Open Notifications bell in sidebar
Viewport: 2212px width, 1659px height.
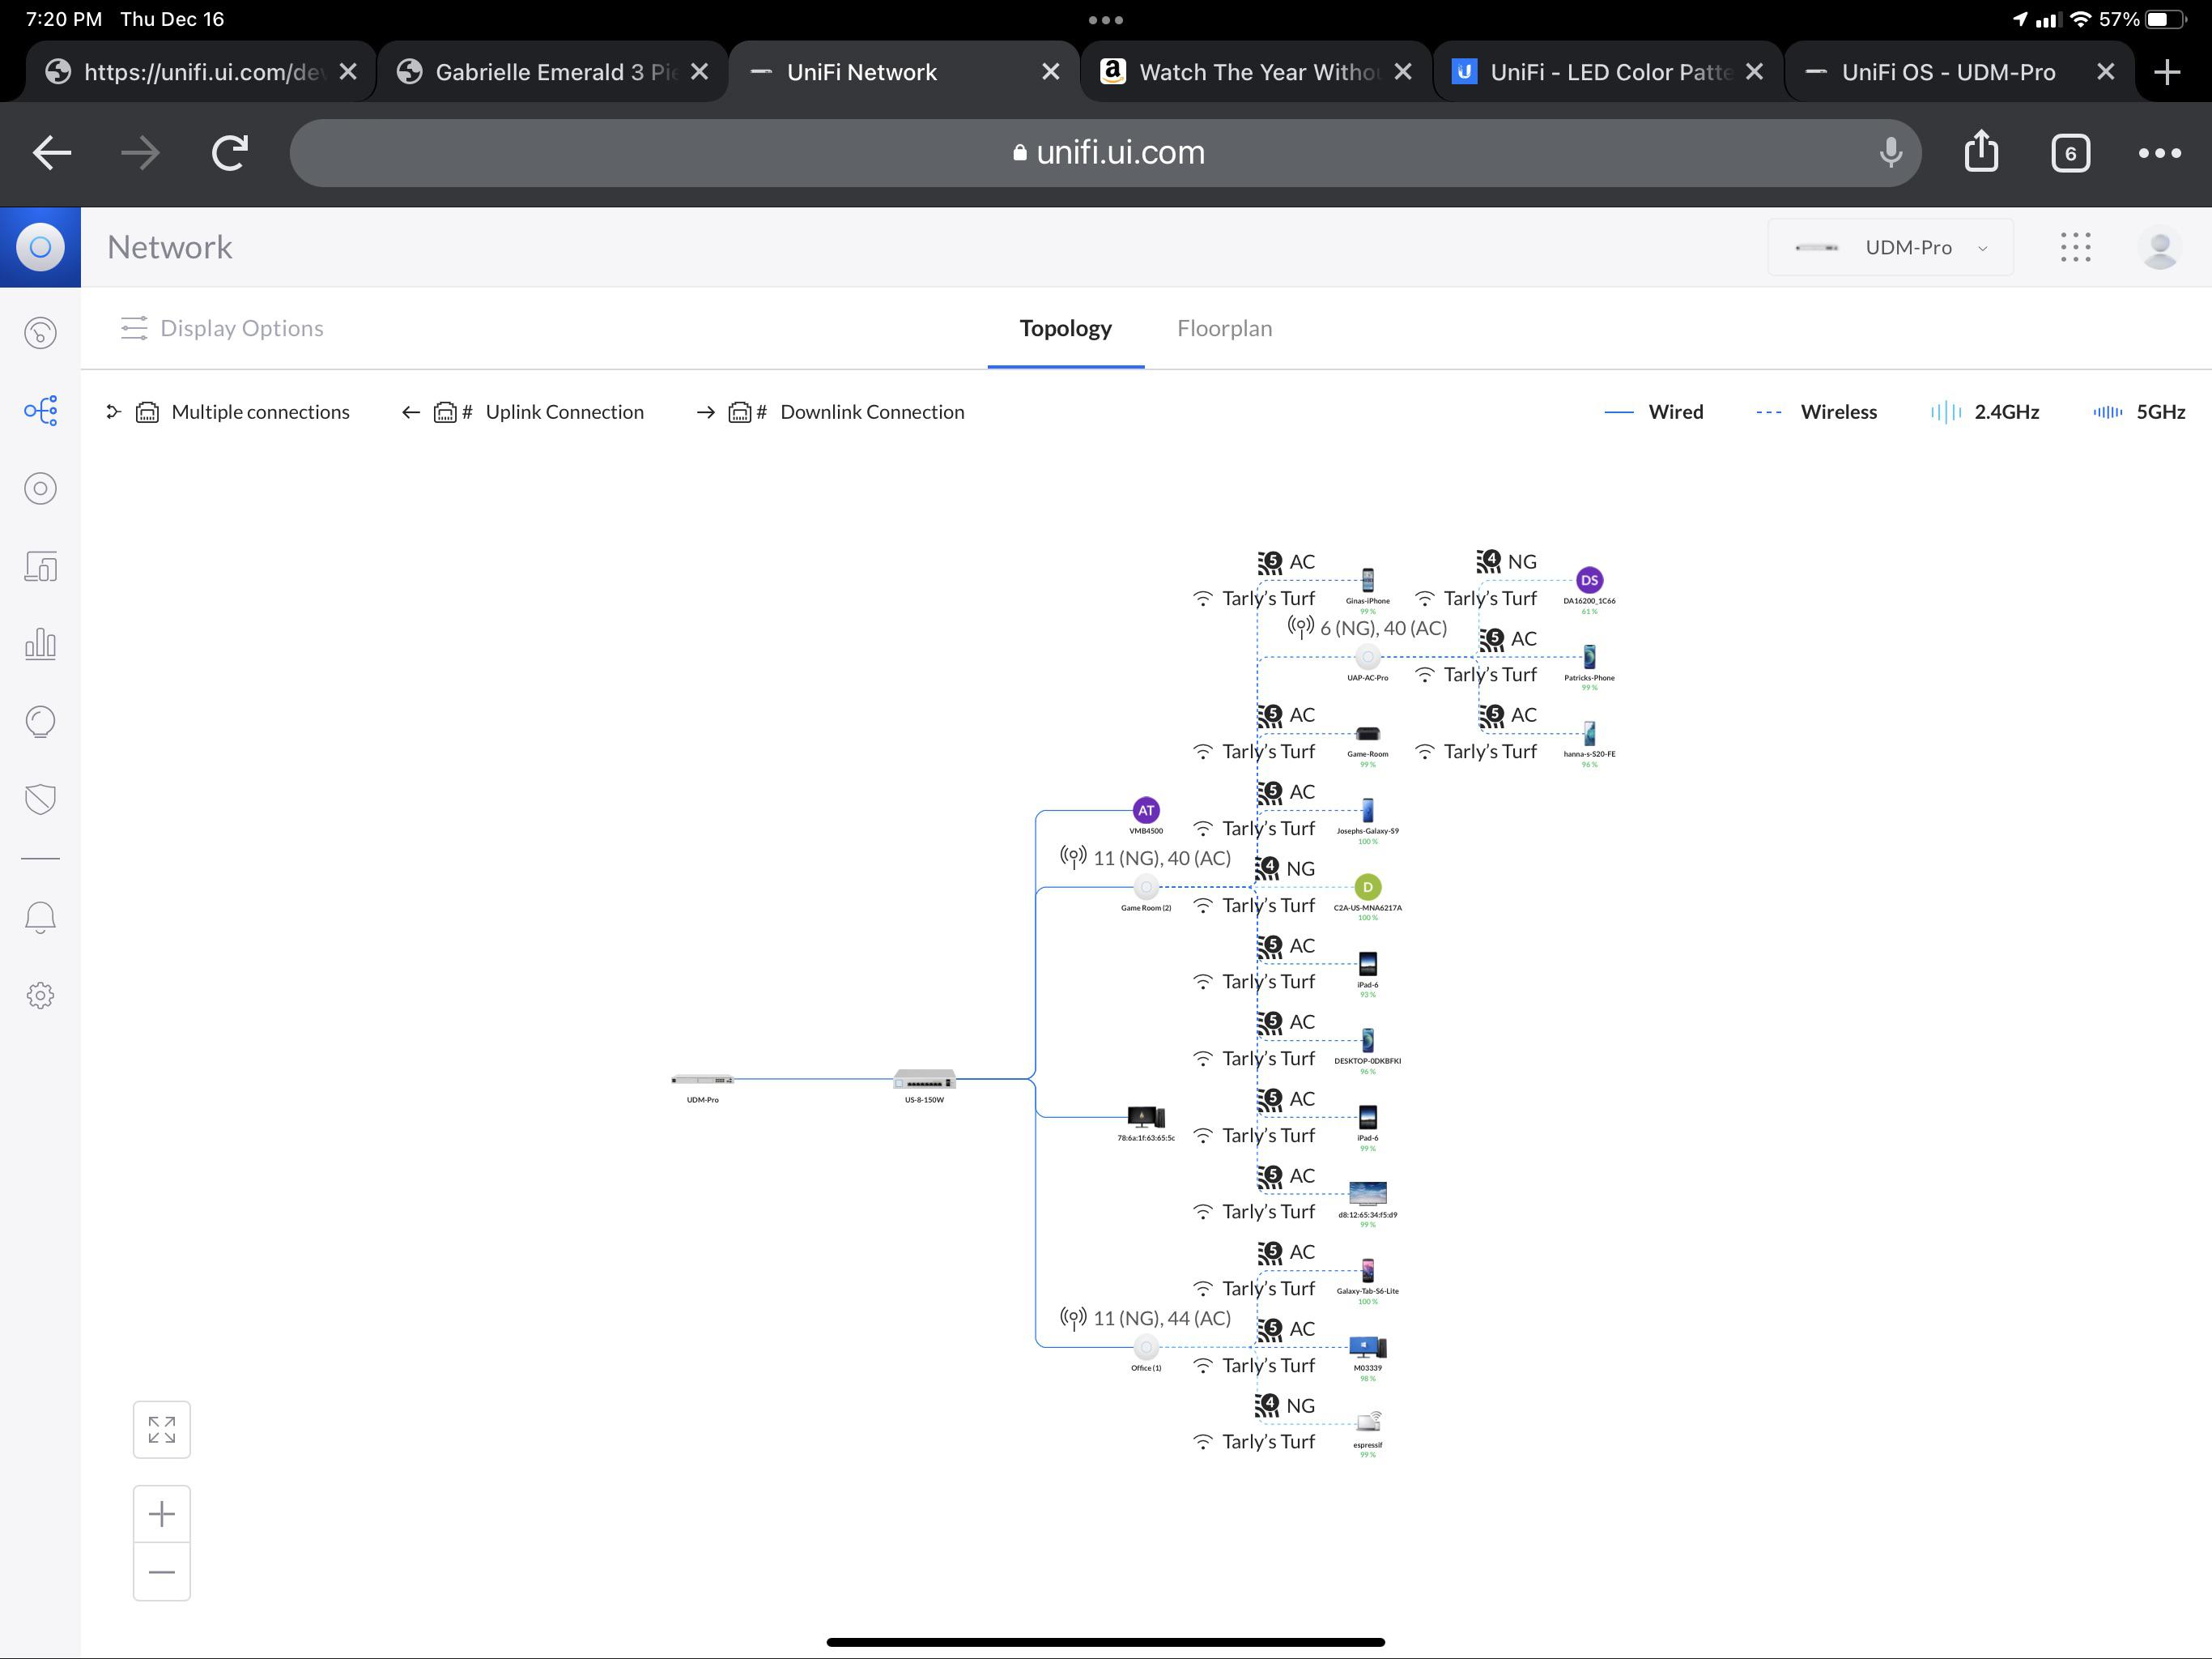click(x=40, y=916)
